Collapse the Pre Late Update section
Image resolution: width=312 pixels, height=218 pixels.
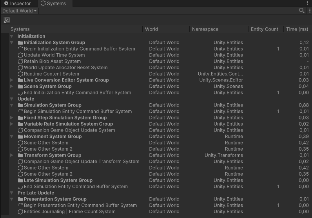[12, 193]
